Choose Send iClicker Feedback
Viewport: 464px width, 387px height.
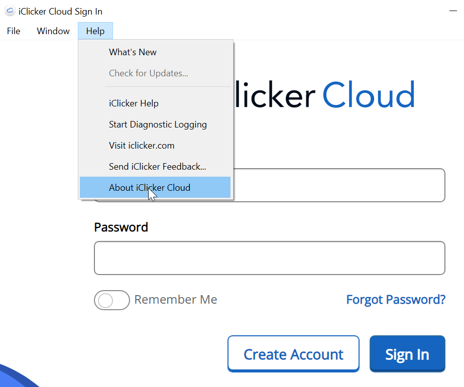pos(158,166)
